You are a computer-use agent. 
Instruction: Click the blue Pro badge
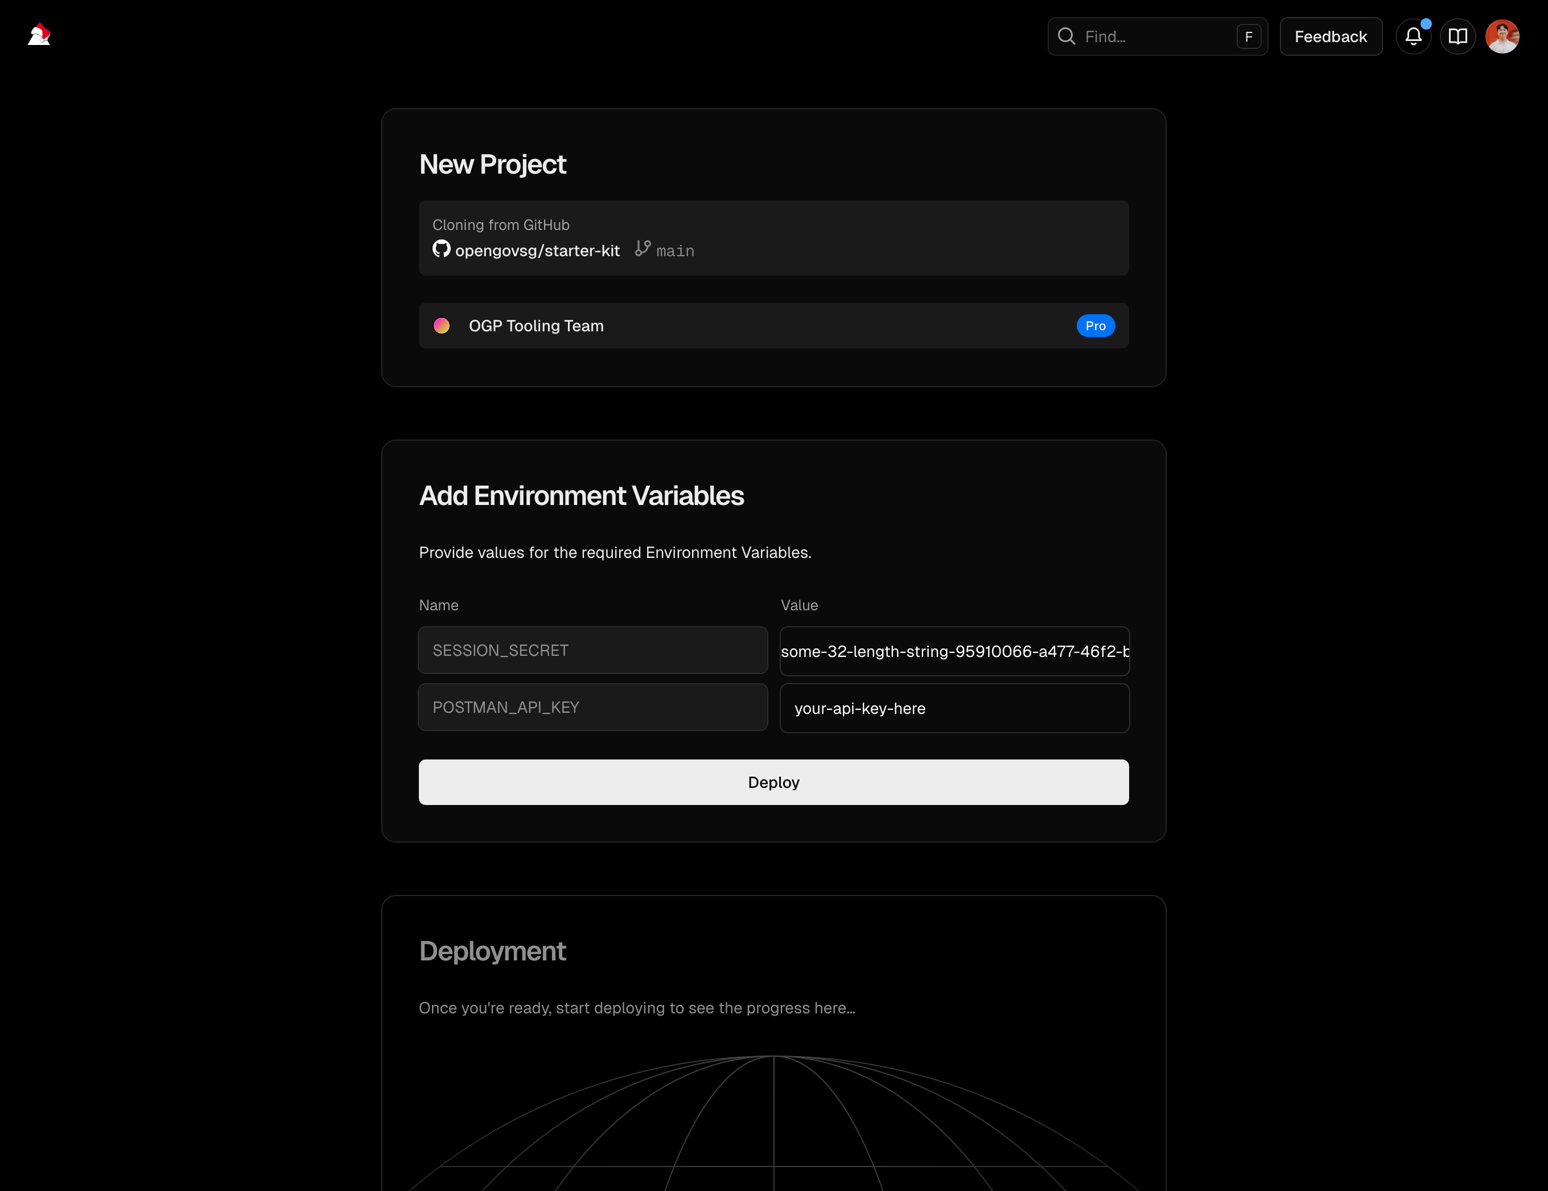(x=1095, y=326)
